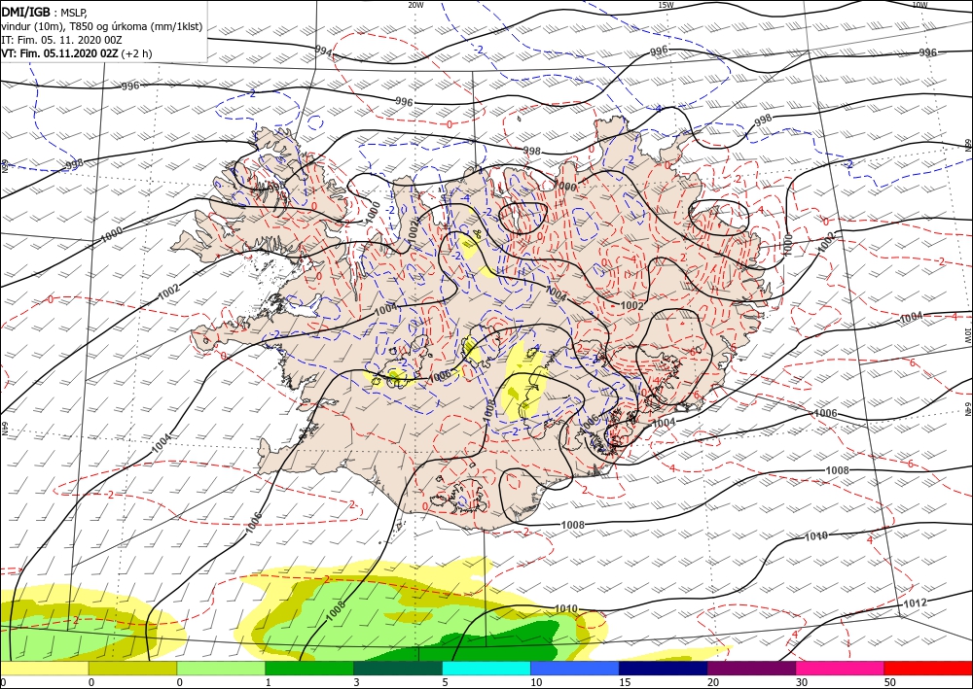
Task: Choose the navy 15 mm legend swatch
Action: pos(664,668)
